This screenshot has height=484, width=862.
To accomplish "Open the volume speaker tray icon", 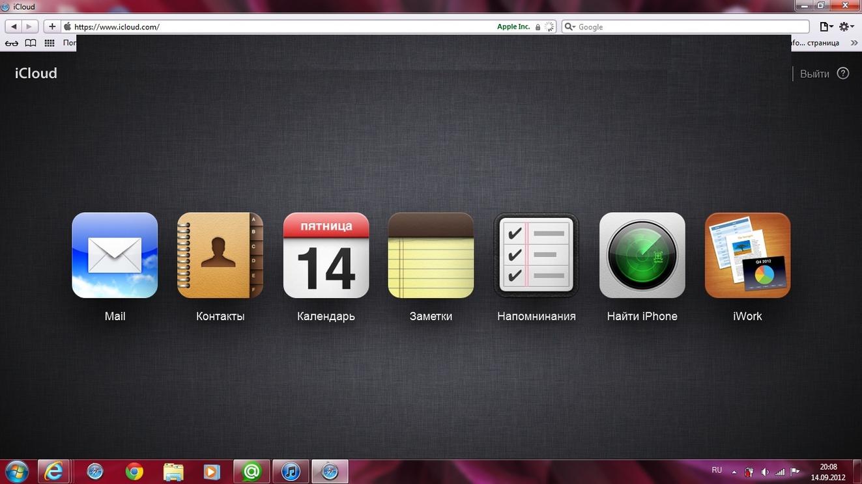I will (764, 472).
